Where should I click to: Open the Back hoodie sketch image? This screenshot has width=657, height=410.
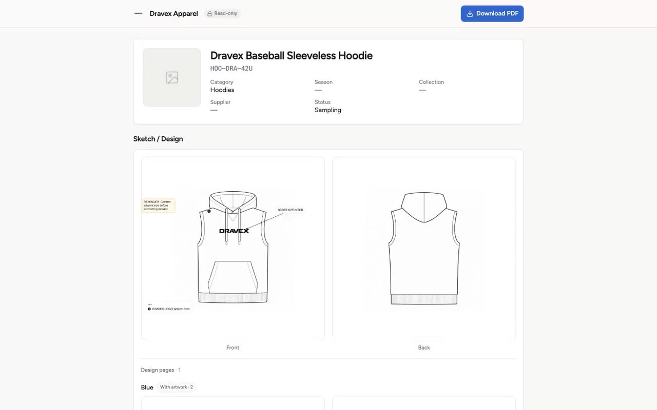click(x=424, y=249)
